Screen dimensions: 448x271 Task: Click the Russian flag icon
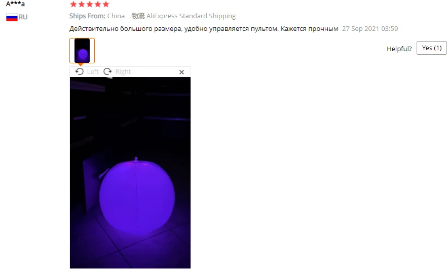tap(12, 17)
